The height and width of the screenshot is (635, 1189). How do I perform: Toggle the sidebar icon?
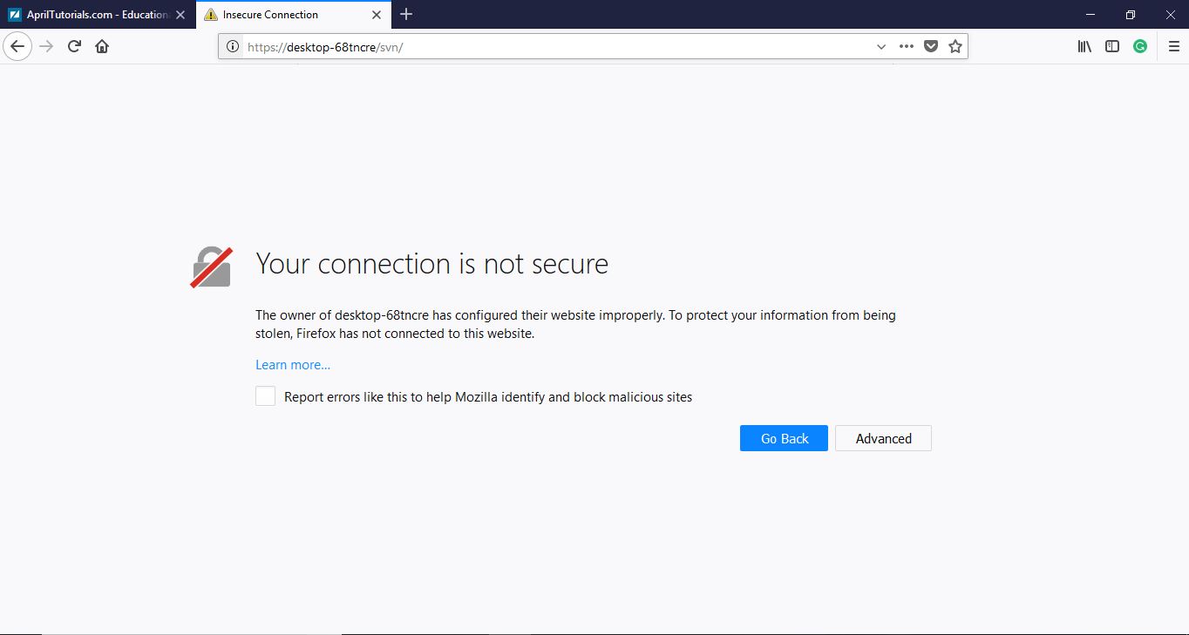pos(1112,46)
